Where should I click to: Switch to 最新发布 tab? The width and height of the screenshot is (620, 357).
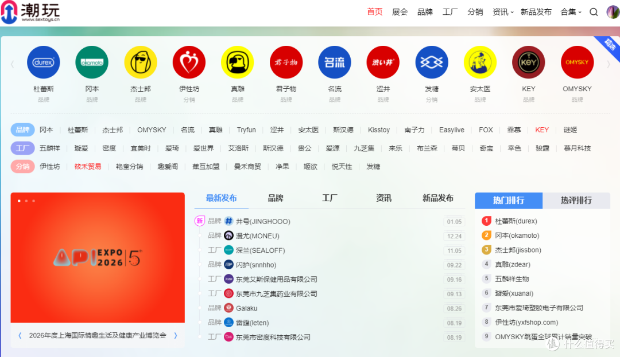pos(221,198)
